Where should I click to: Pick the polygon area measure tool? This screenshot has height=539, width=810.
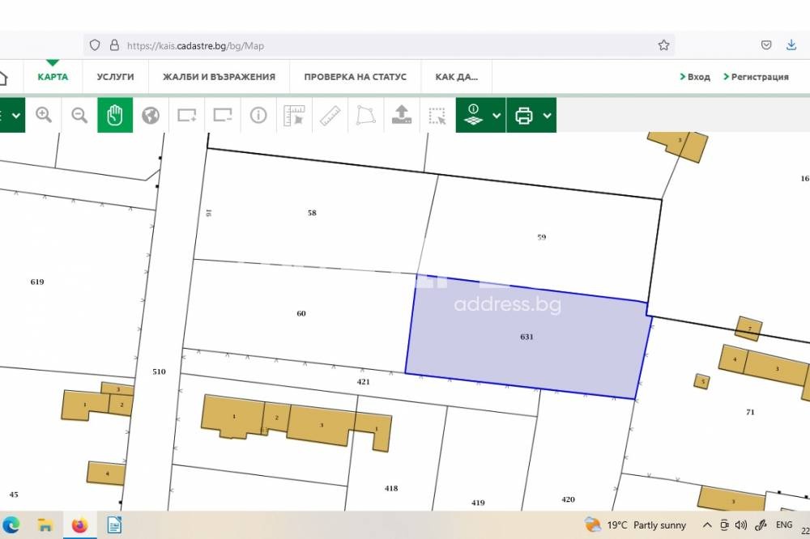click(365, 115)
